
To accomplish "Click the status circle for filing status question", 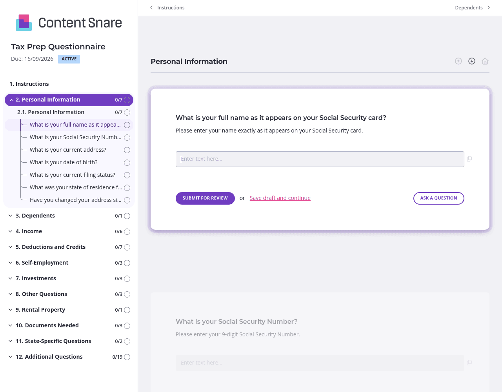I will point(127,175).
